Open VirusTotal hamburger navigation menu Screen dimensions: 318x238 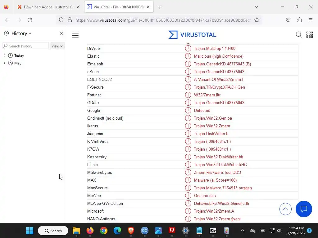(x=75, y=35)
